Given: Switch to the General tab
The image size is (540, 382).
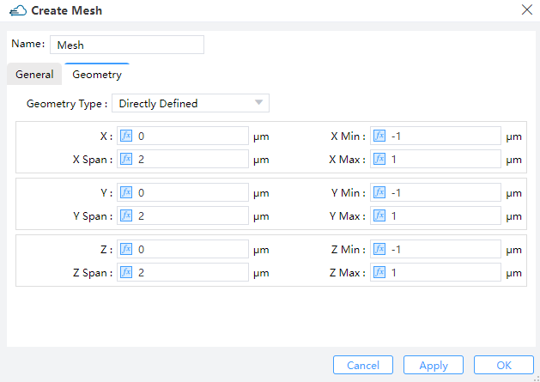Looking at the screenshot, I should point(34,74).
